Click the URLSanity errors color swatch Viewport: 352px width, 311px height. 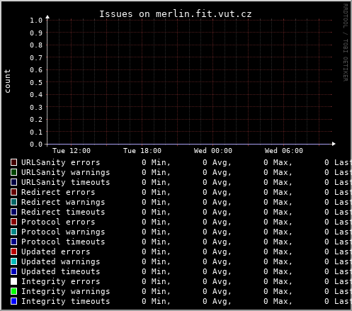(x=14, y=162)
